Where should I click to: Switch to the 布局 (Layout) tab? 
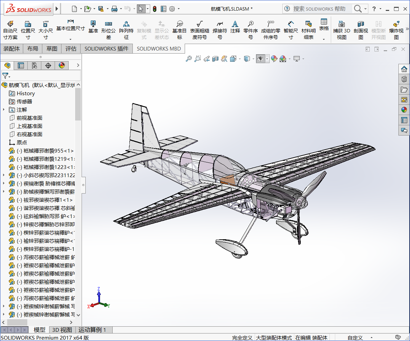(x=33, y=49)
